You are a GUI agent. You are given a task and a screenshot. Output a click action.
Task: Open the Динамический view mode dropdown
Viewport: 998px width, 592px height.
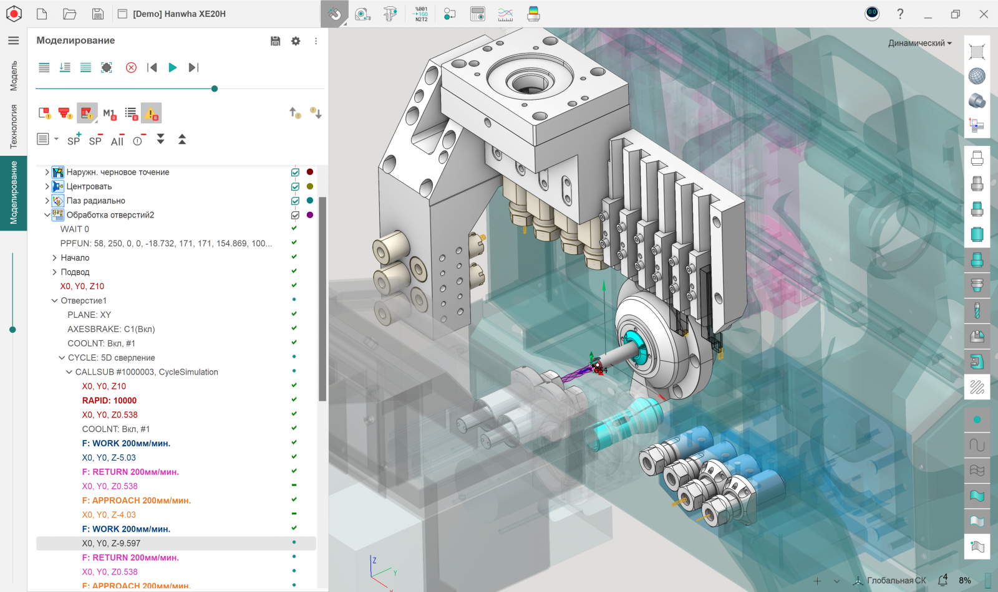(919, 43)
